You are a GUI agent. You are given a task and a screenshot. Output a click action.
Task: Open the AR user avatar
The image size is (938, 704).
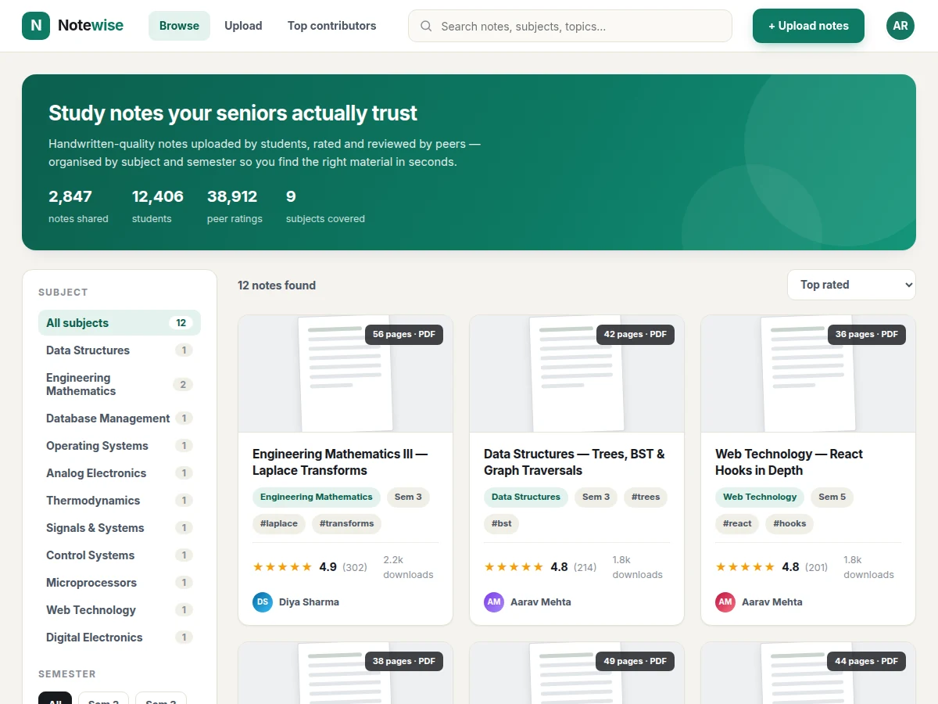tap(900, 26)
